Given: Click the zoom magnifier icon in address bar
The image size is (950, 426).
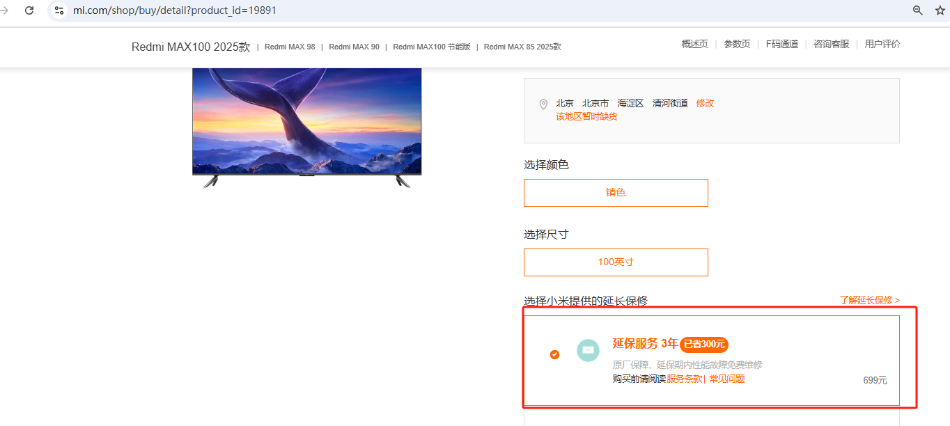Looking at the screenshot, I should coord(918,10).
